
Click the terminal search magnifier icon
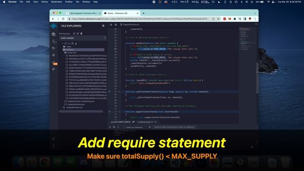click(150, 127)
